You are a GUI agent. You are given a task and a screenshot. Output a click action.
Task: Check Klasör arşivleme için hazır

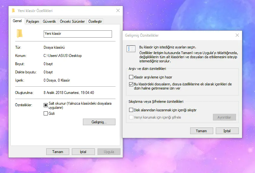(131, 77)
